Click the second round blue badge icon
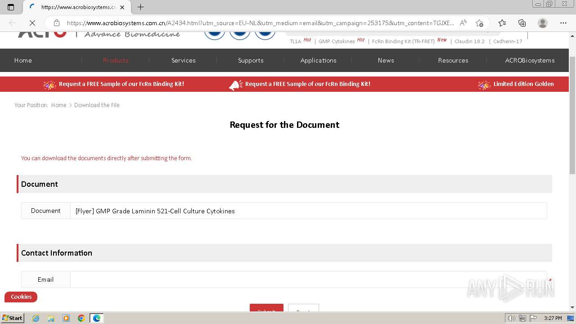The width and height of the screenshot is (576, 324). [x=240, y=36]
